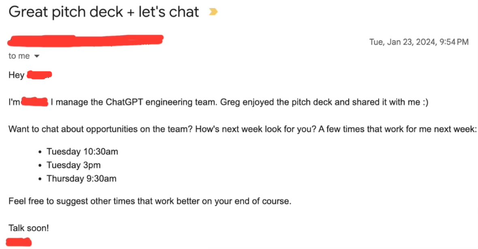This screenshot has height=249, width=478.
Task: Click the redacted name after "I'm"
Action: [35, 102]
